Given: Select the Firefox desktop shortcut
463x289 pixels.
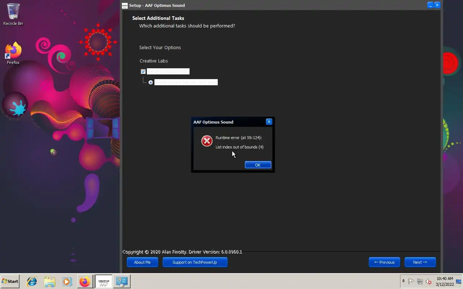Looking at the screenshot, I should pyautogui.click(x=13, y=53).
